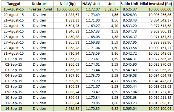The height and width of the screenshot is (112, 174).
Task: Select the Nilai Investasi (Rp) header
Action: (156, 4)
